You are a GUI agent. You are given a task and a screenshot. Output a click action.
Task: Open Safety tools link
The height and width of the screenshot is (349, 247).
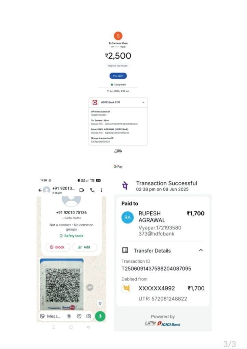point(71,236)
